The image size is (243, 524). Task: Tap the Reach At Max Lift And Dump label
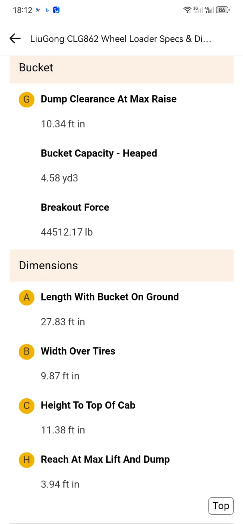[x=105, y=459]
